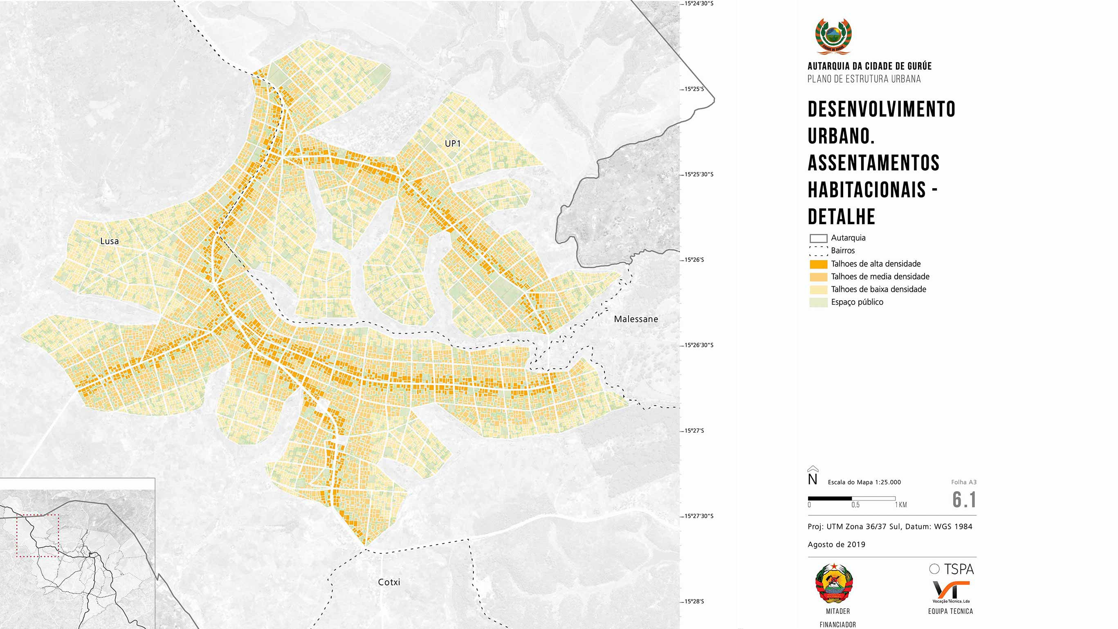Select the baixa densidade pale yellow swatch
The image size is (1118, 629).
(x=818, y=290)
